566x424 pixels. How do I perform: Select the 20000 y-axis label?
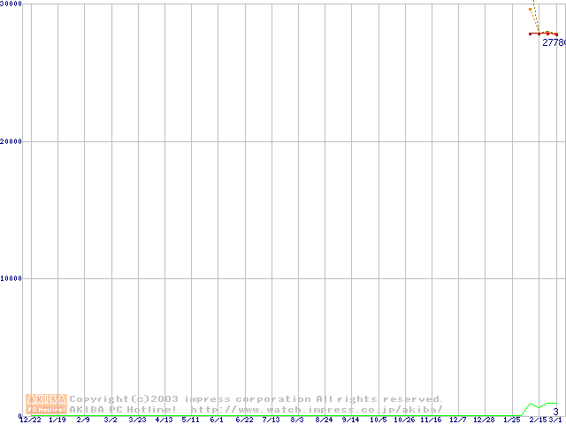[11, 141]
